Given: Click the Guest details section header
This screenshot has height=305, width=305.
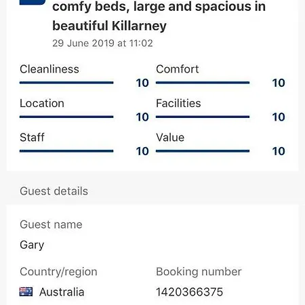Looking at the screenshot, I should pyautogui.click(x=54, y=191).
